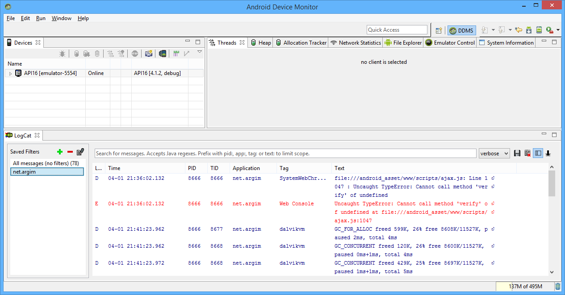The width and height of the screenshot is (565, 295).
Task: Close the LogCat tab
Action: tap(37, 135)
